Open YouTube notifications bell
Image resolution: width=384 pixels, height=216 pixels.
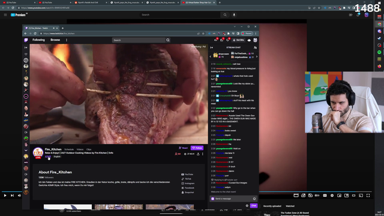tap(358, 15)
